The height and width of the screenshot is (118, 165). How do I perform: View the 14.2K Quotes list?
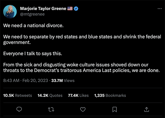pyautogui.click(x=50, y=95)
